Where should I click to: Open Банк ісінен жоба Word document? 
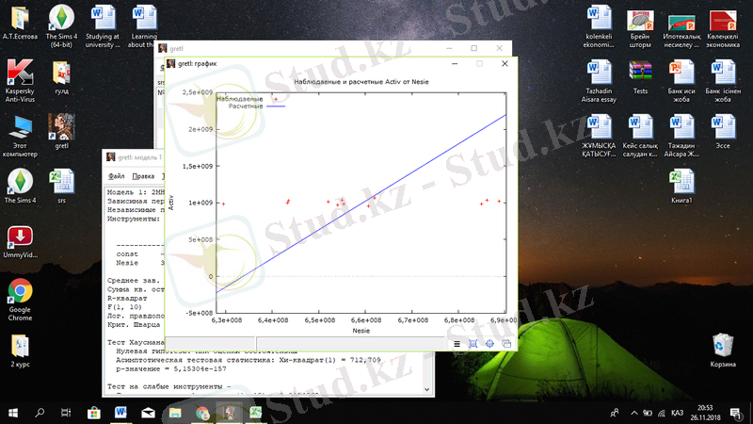coord(723,81)
